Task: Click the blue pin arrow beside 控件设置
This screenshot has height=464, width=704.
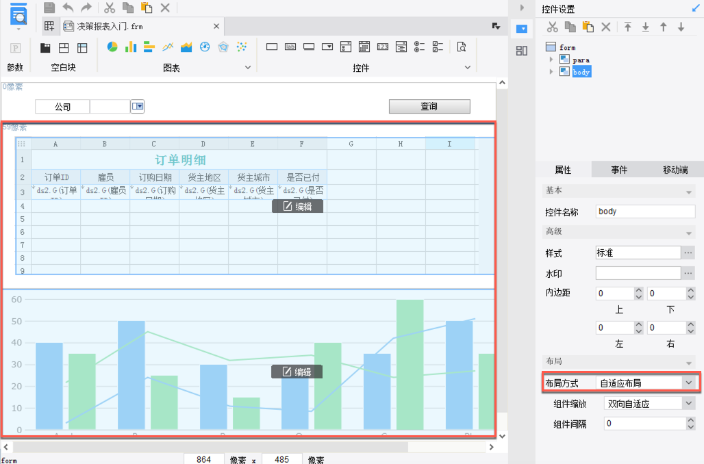Action: point(696,8)
